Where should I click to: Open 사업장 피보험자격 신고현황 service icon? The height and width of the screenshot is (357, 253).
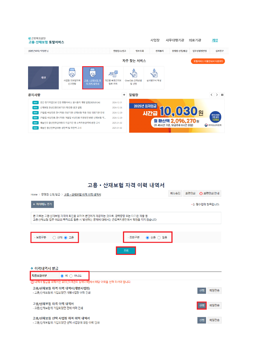point(72,78)
